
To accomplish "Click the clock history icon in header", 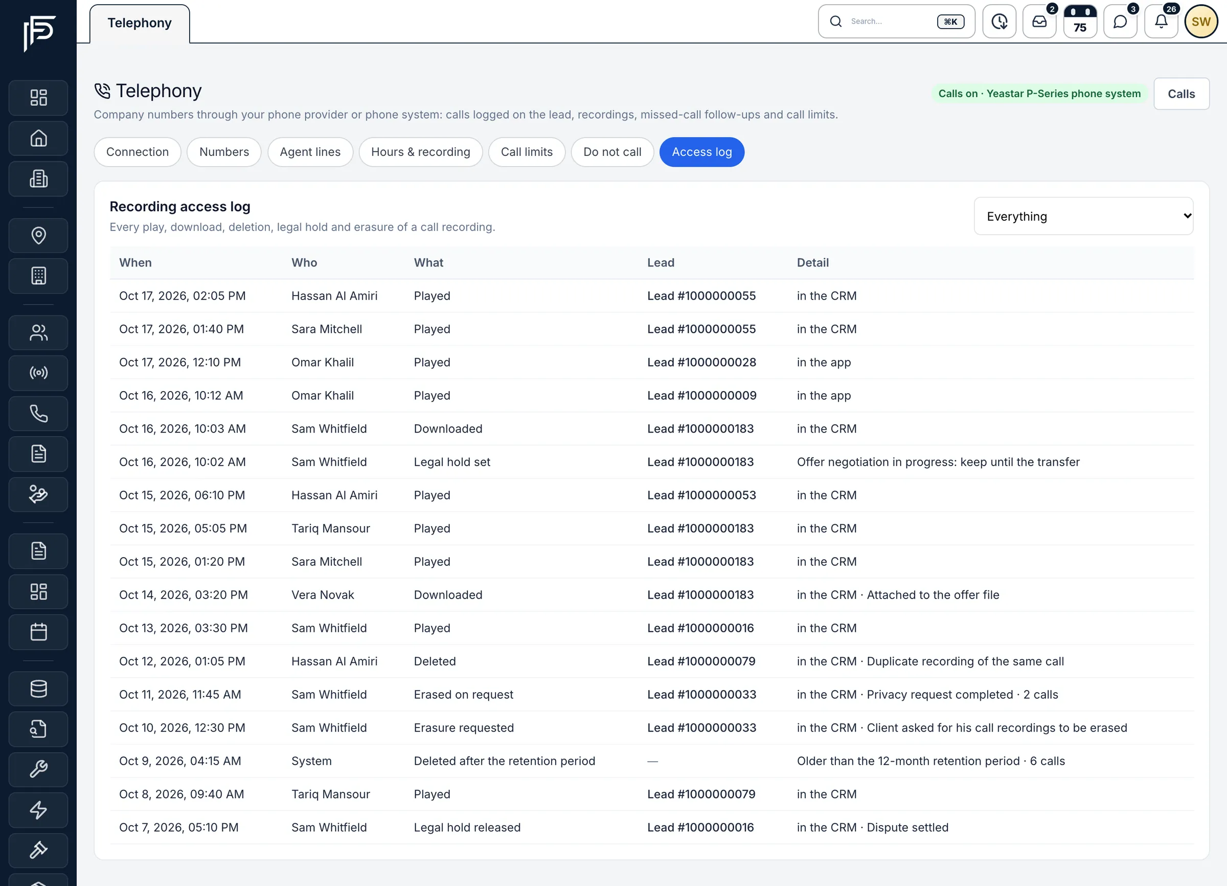I will [999, 21].
